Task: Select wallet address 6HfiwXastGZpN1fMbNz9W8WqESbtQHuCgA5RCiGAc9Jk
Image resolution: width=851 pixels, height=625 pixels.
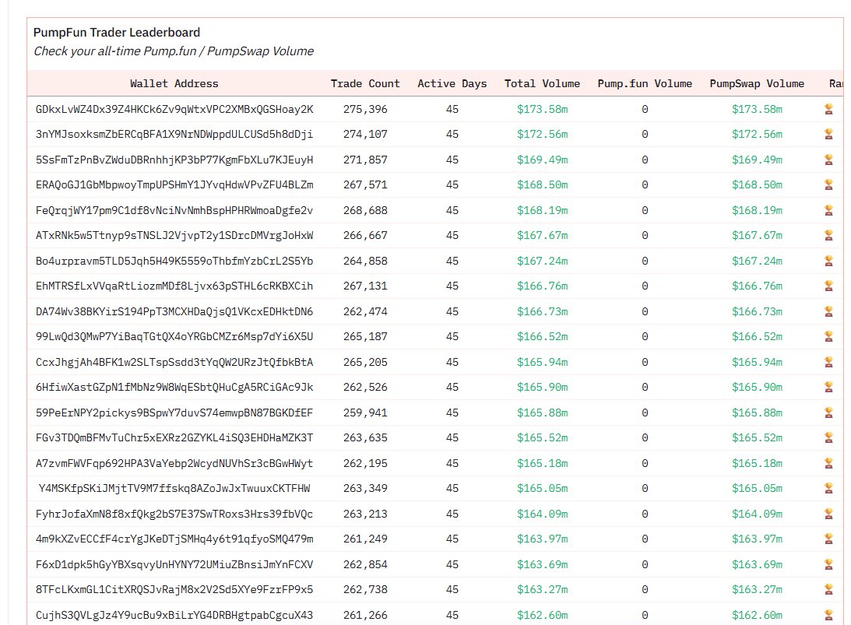Action: click(174, 387)
